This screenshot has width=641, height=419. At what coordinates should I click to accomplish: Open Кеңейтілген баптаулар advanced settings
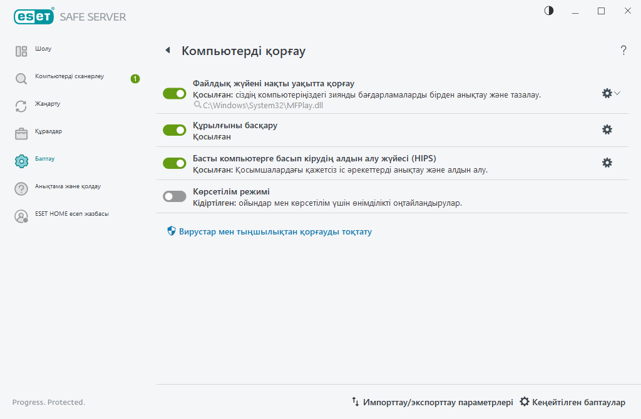(573, 402)
